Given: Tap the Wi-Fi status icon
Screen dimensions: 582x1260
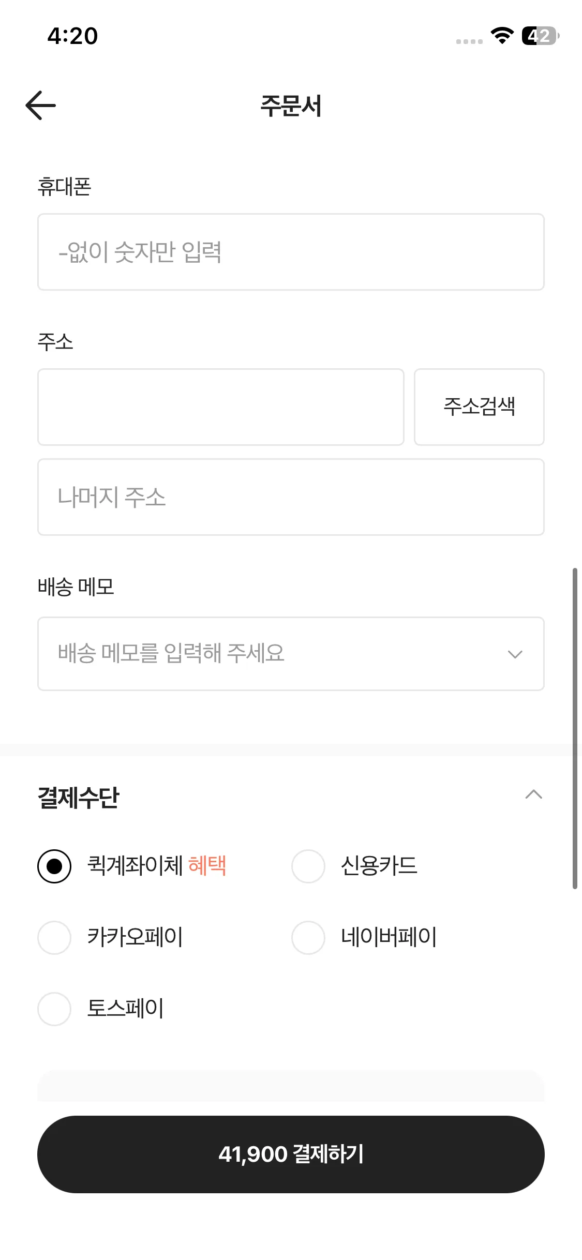Looking at the screenshot, I should click(502, 36).
